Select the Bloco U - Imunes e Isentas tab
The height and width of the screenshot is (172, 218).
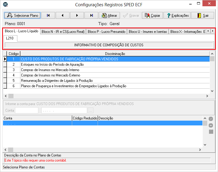point(148,31)
